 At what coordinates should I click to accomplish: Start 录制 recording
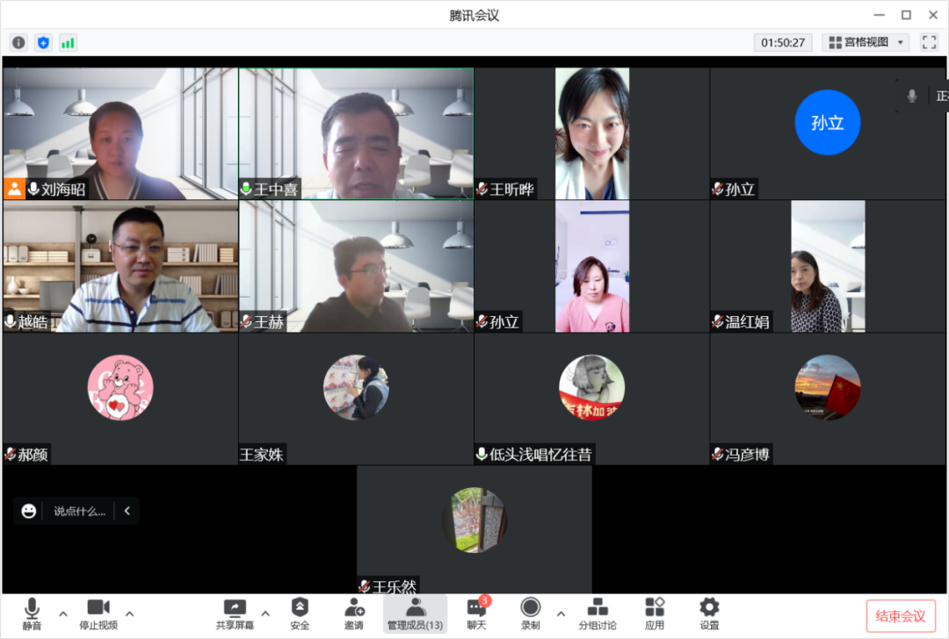coord(530,613)
